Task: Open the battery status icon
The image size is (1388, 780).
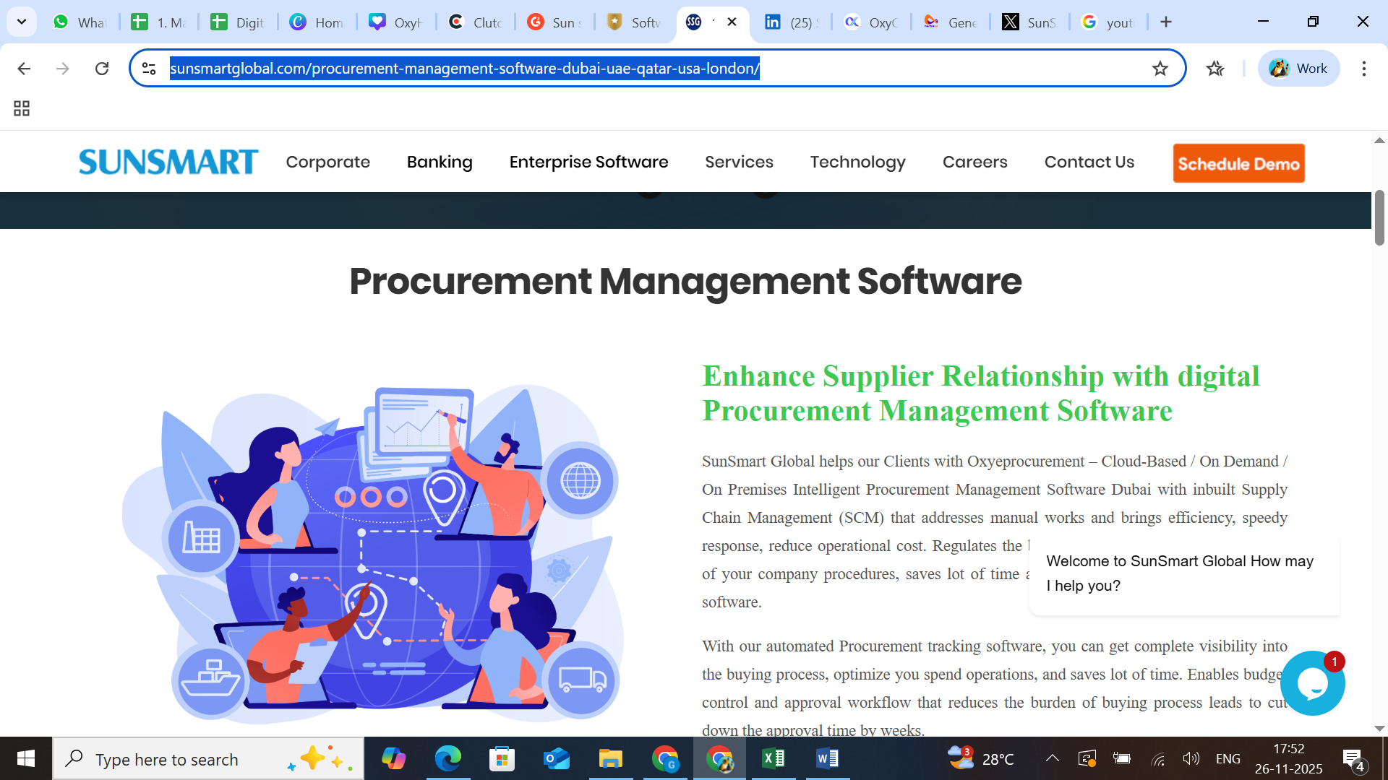Action: 1121,758
